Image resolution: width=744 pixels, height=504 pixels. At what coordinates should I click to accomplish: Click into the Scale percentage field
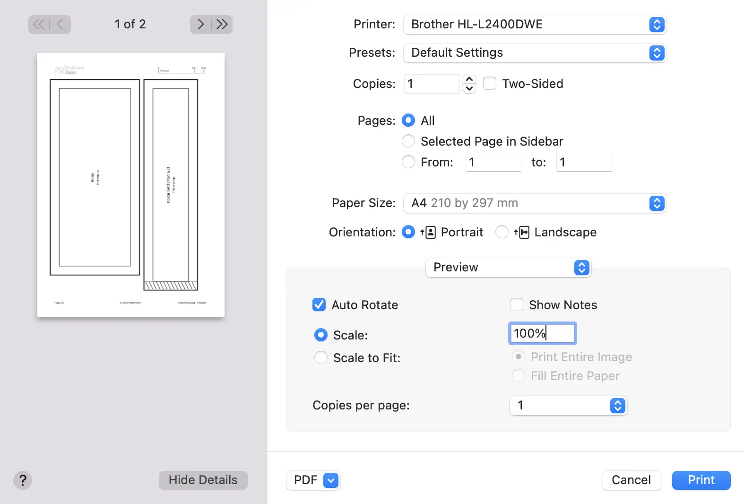[x=542, y=334]
